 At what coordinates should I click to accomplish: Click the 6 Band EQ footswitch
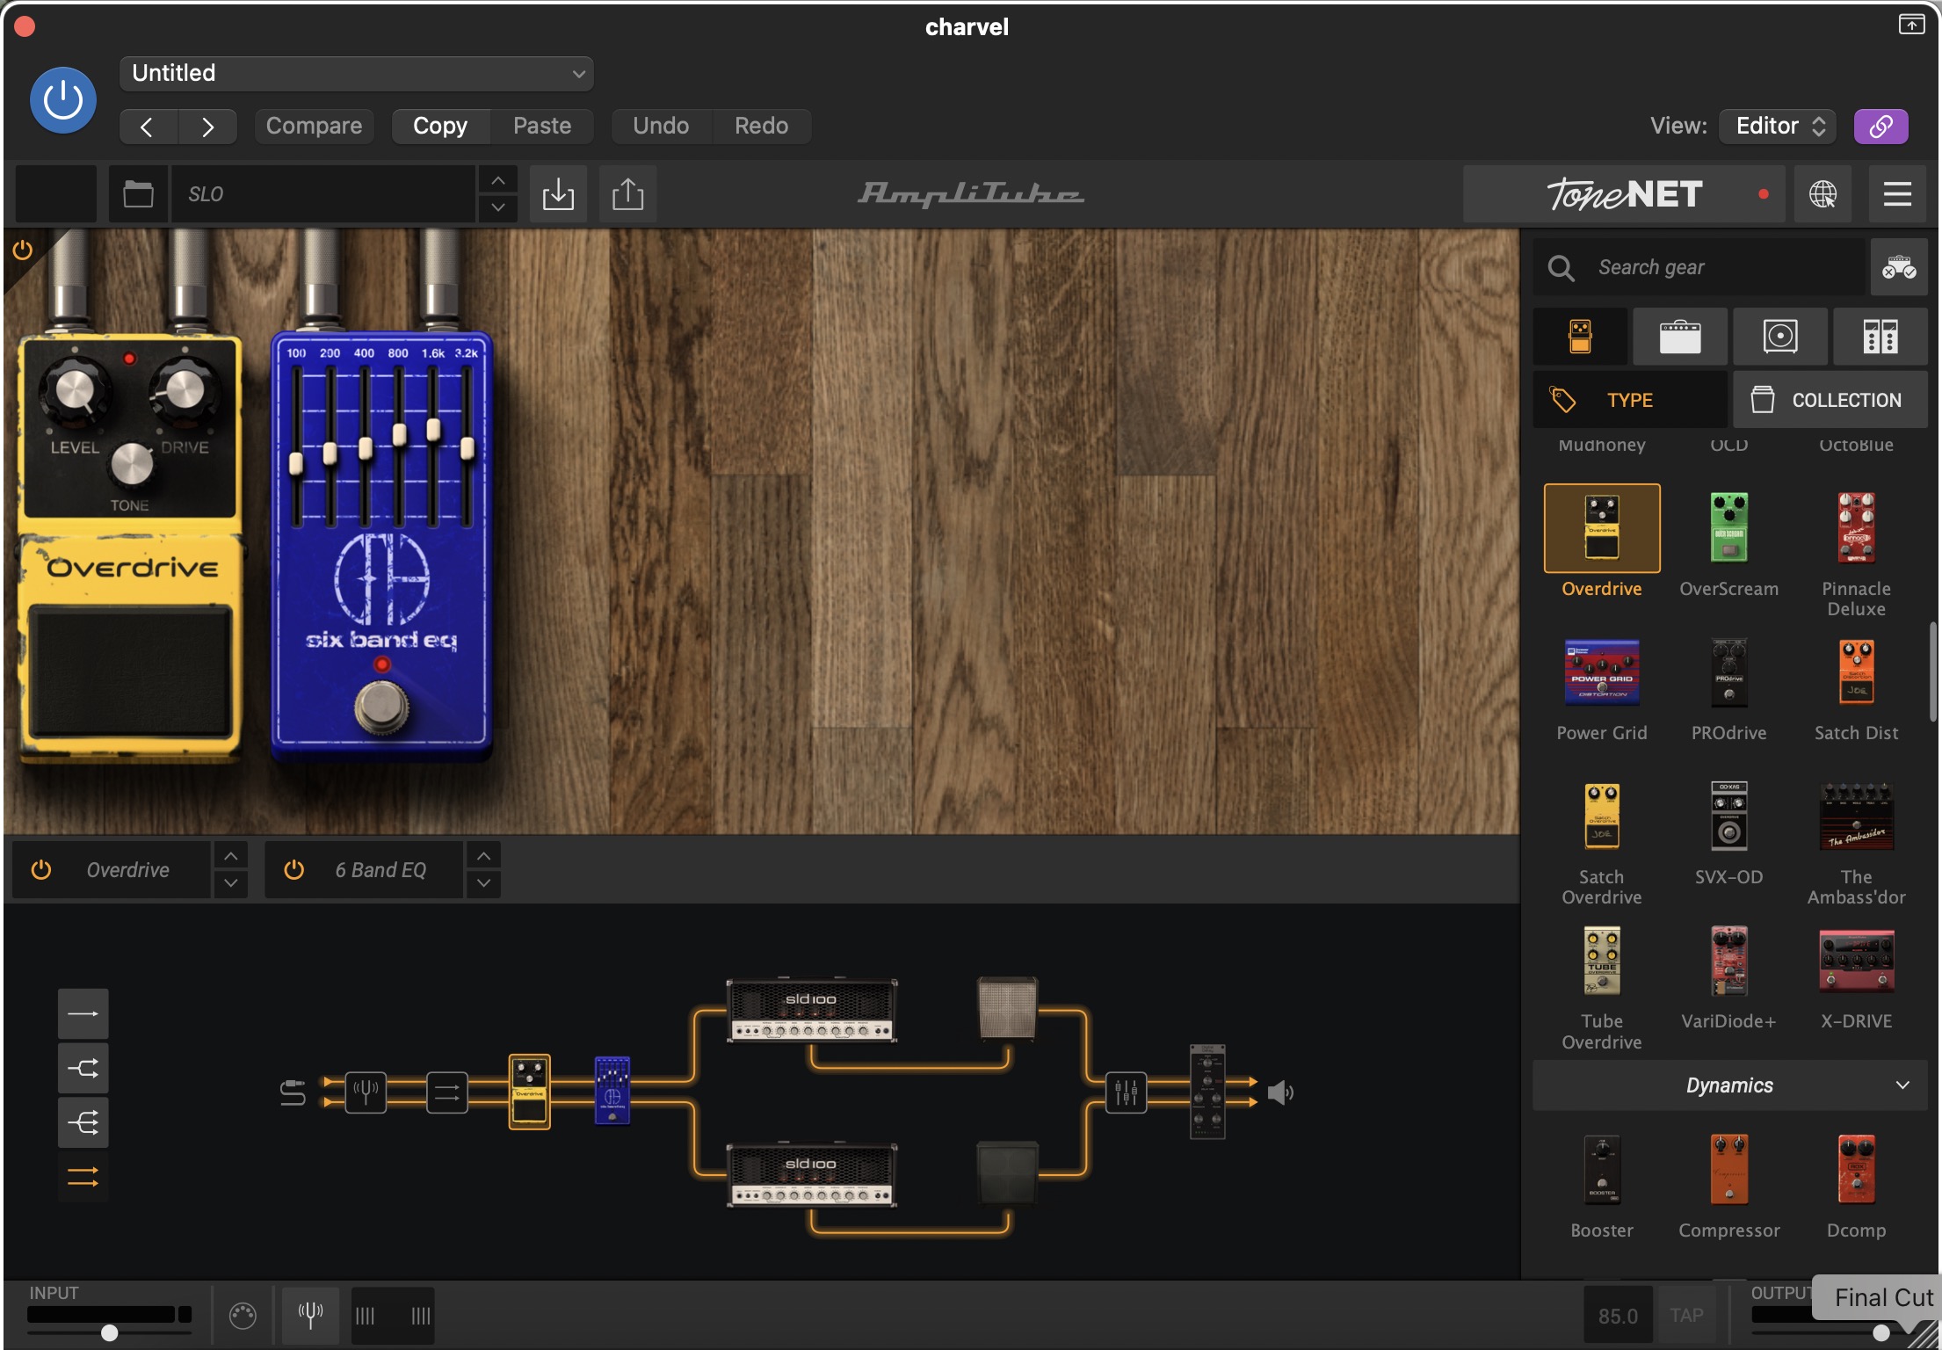[380, 707]
